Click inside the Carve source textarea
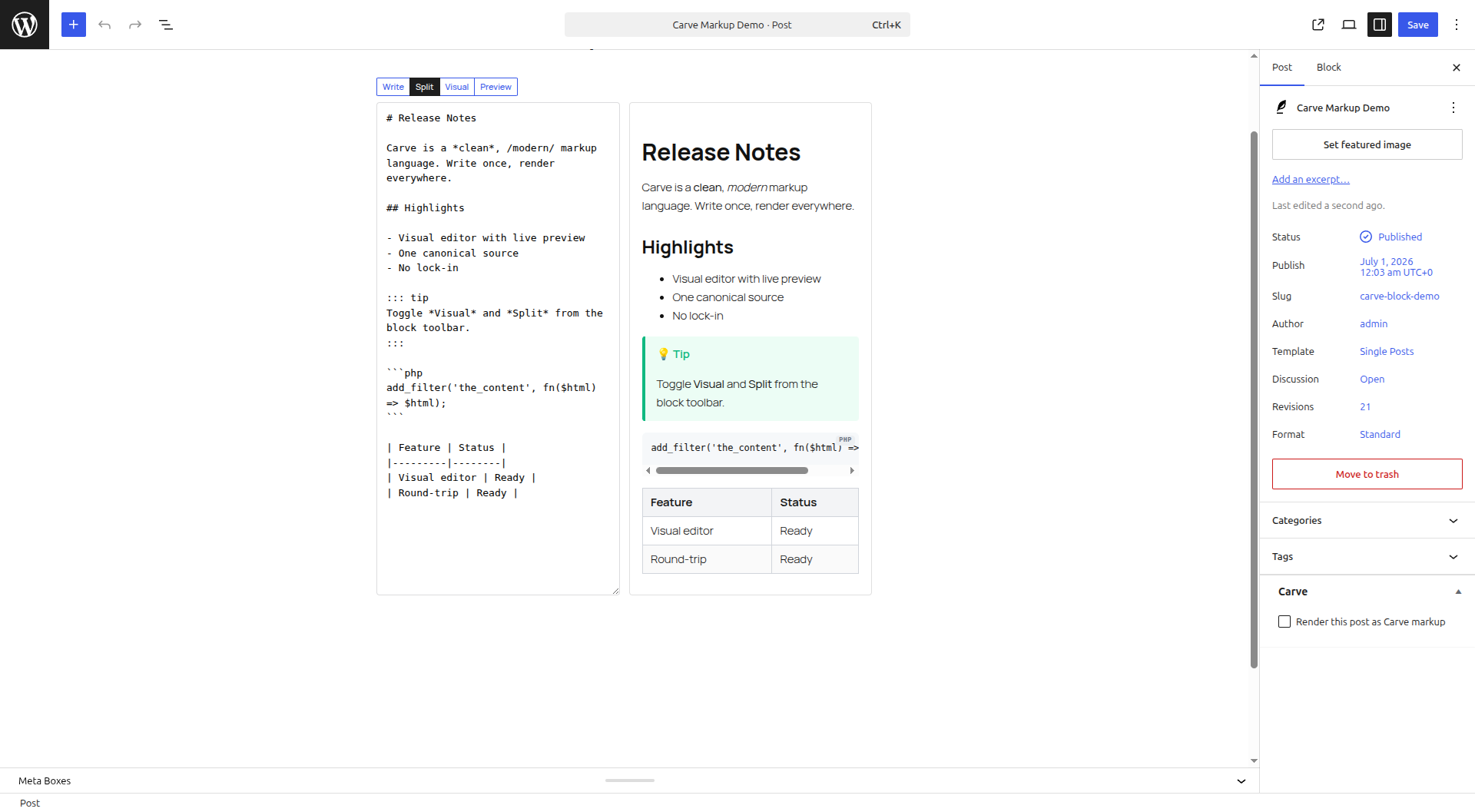The height and width of the screenshot is (812, 1475). tap(498, 349)
